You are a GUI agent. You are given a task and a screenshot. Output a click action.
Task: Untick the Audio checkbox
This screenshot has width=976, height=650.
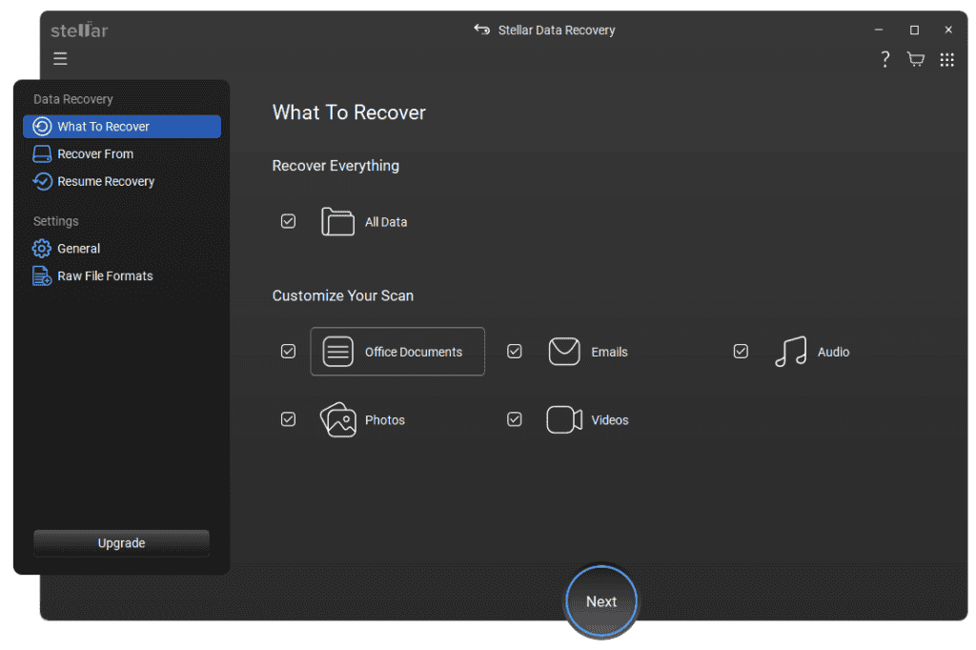[x=741, y=352]
